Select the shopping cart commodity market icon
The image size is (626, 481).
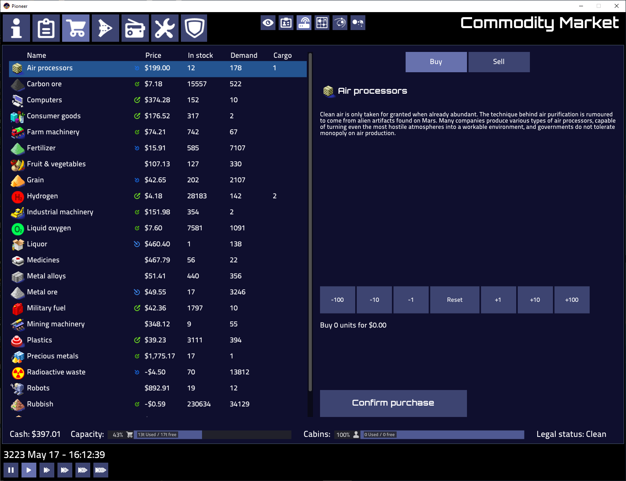click(x=76, y=28)
